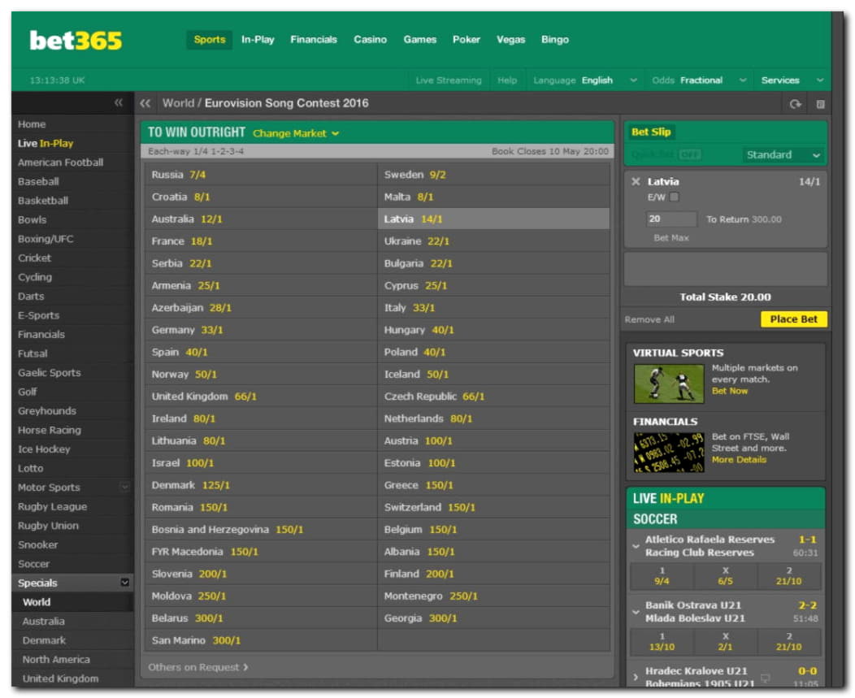
Task: Open Home in the left sidebar
Action: pyautogui.click(x=32, y=124)
